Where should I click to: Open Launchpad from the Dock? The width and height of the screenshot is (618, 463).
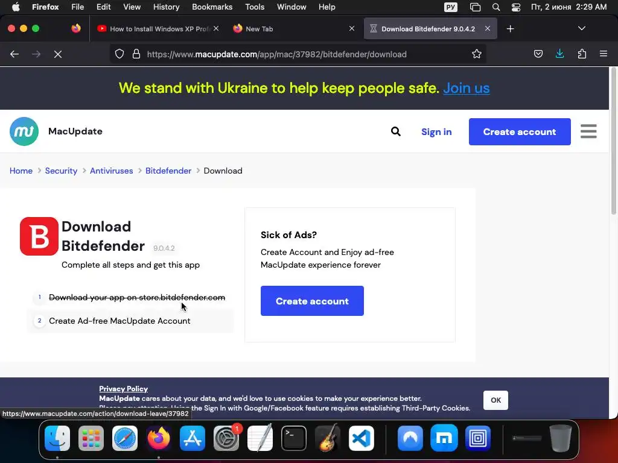[x=91, y=438]
